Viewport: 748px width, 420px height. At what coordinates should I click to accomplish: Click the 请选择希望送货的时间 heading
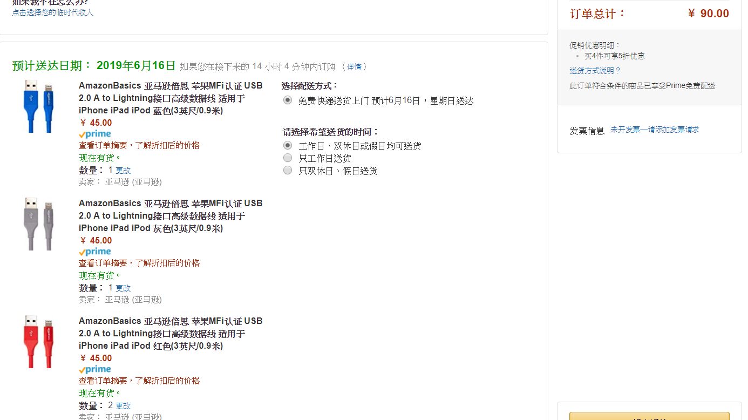(331, 132)
